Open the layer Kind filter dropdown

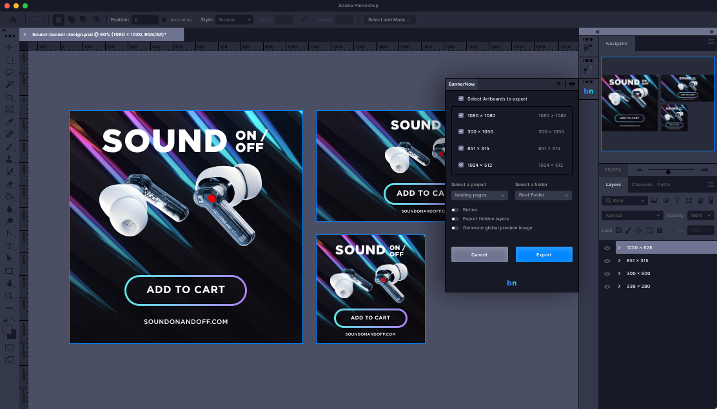624,200
